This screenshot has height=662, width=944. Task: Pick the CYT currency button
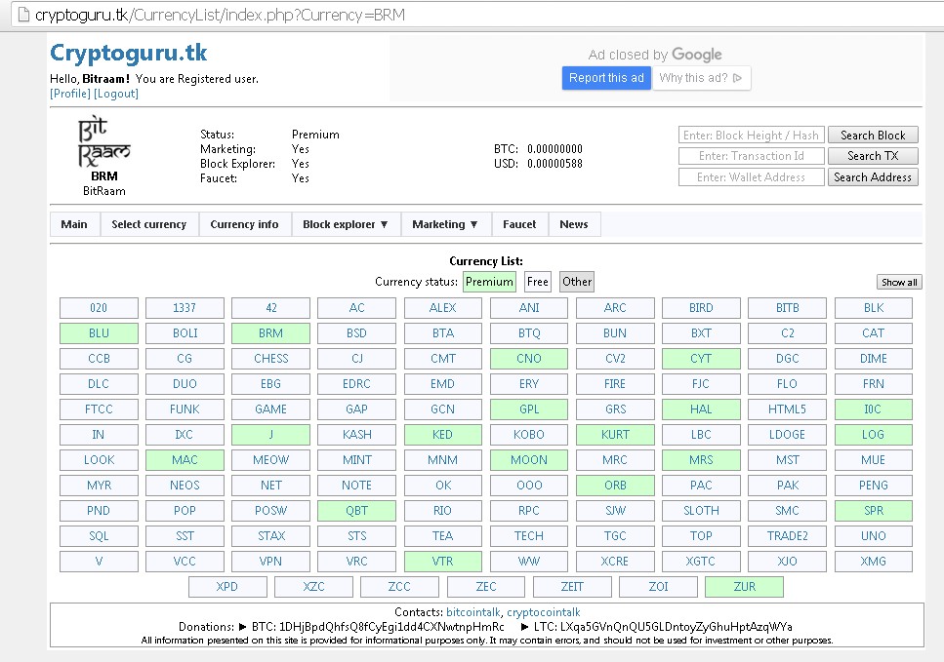pyautogui.click(x=701, y=359)
